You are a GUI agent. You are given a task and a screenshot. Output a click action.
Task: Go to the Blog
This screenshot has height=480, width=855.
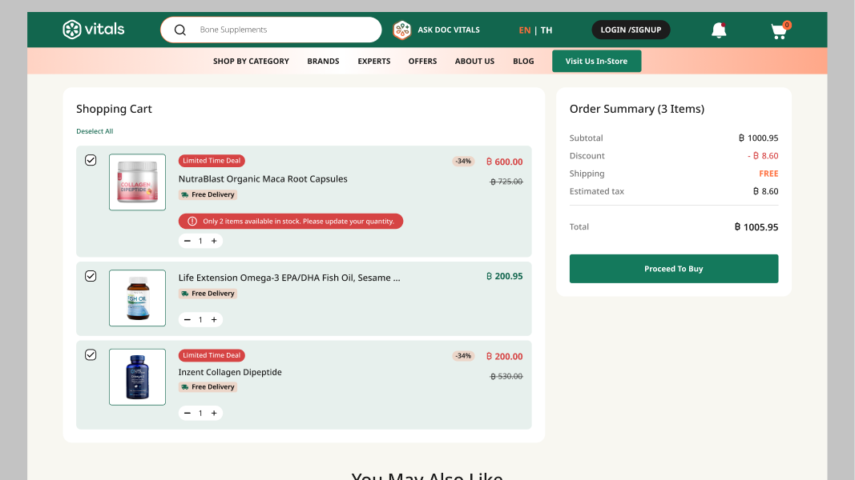pyautogui.click(x=523, y=61)
